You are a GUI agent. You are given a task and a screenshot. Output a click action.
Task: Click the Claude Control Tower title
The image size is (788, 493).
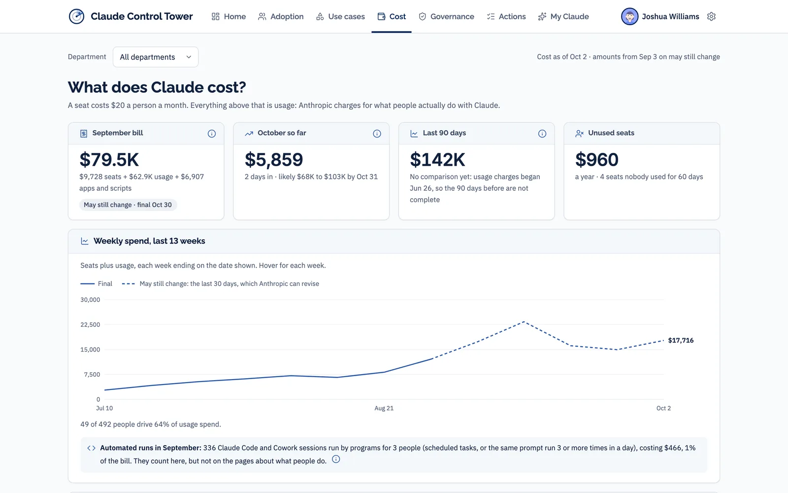[142, 16]
